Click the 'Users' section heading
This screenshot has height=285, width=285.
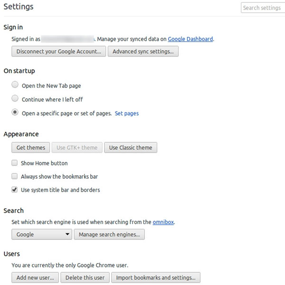point(11,254)
